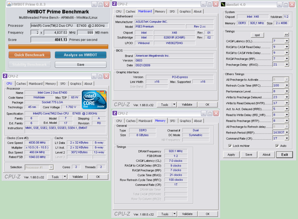
Task: Open the Refresh Period (tREF) dropdown
Action: tap(287, 132)
